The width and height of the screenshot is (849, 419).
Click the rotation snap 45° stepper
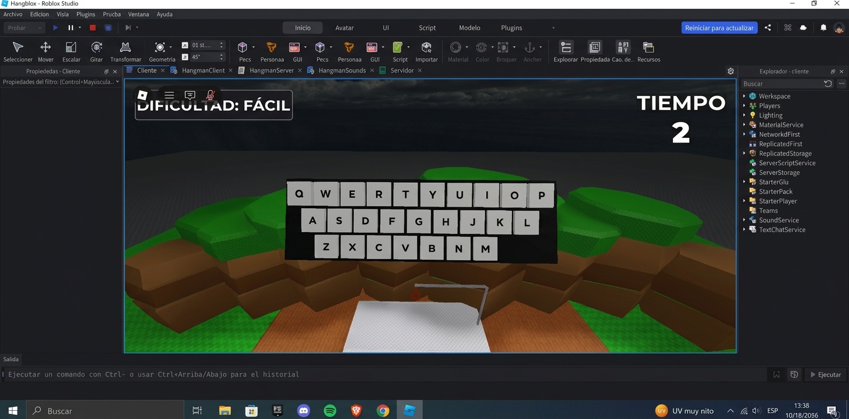(222, 57)
